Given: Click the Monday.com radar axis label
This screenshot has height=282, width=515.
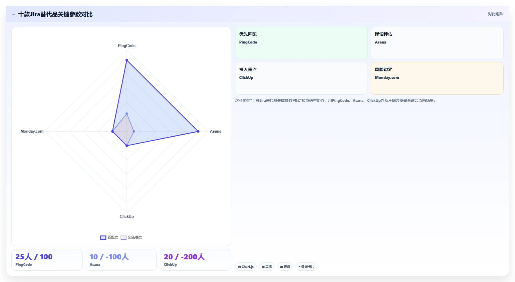Looking at the screenshot, I should (x=32, y=131).
